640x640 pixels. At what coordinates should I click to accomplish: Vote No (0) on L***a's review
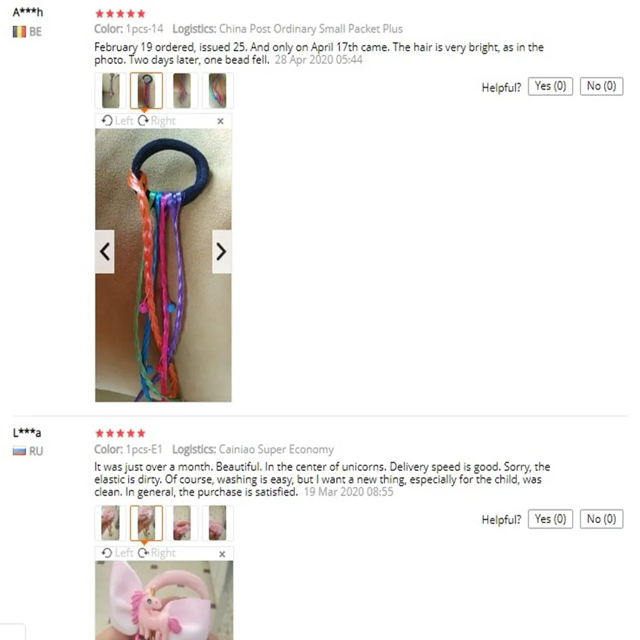click(x=601, y=519)
